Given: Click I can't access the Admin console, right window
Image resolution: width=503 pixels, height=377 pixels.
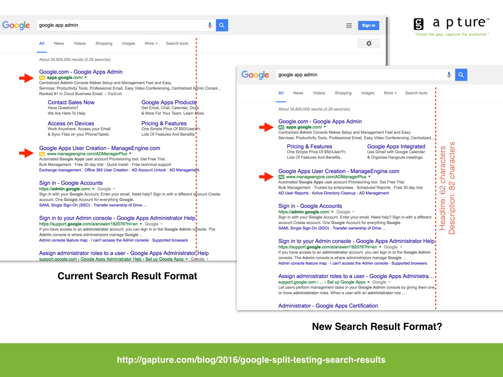Looking at the screenshot, I should point(359,263).
